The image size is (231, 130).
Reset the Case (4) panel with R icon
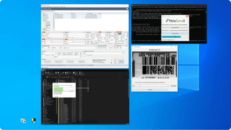85,39
